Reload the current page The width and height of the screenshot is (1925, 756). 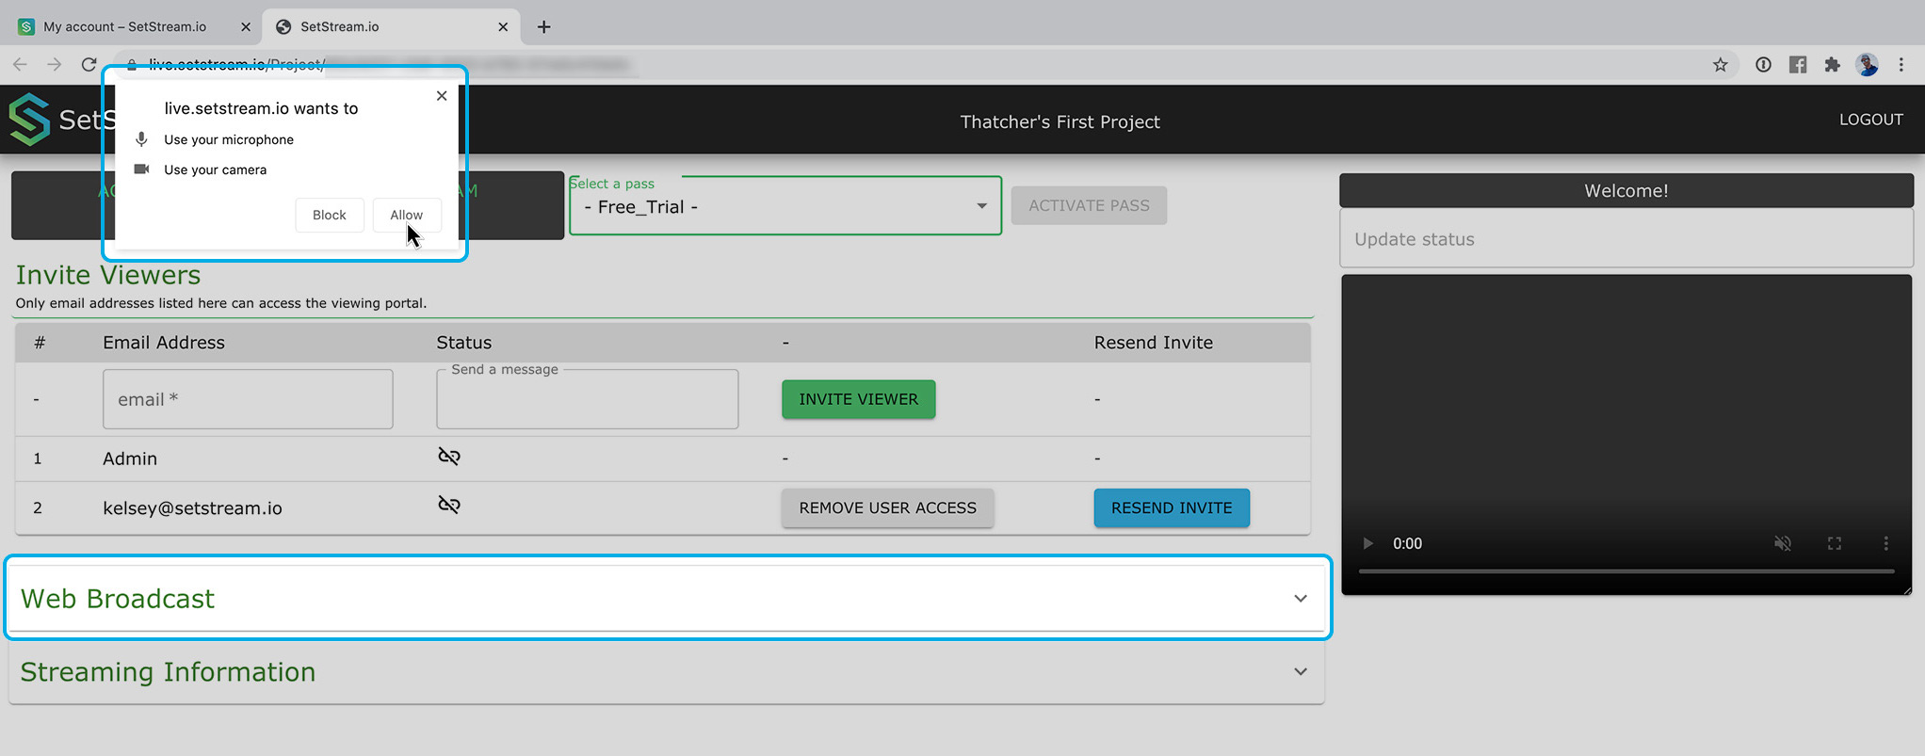click(x=89, y=64)
